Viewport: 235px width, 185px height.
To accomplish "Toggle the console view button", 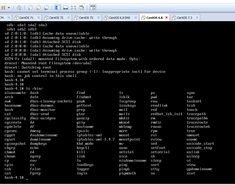I will (93, 8).
